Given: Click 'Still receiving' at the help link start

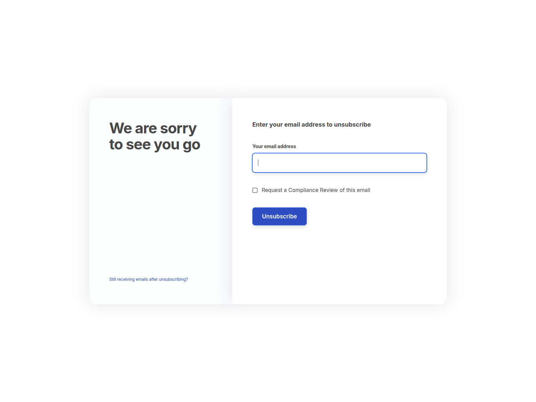Looking at the screenshot, I should [122, 279].
